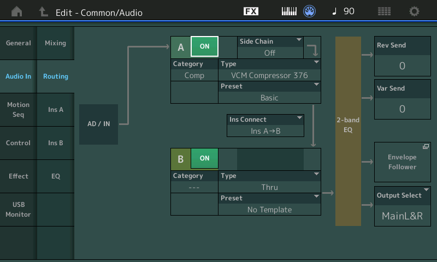Open the Utility gear icon
The height and width of the screenshot is (262, 437).
click(x=415, y=11)
